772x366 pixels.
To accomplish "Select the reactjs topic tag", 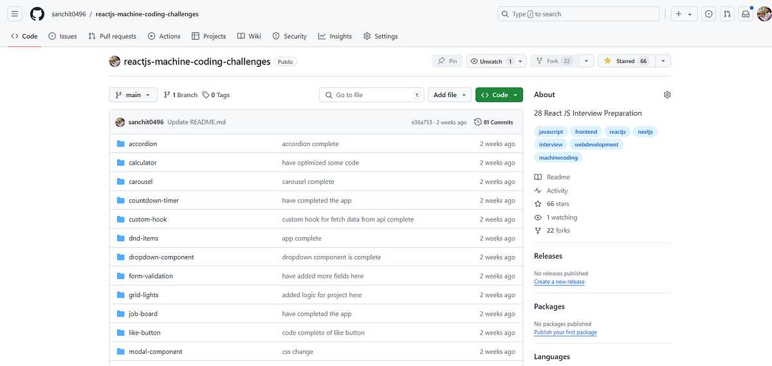I will 618,132.
